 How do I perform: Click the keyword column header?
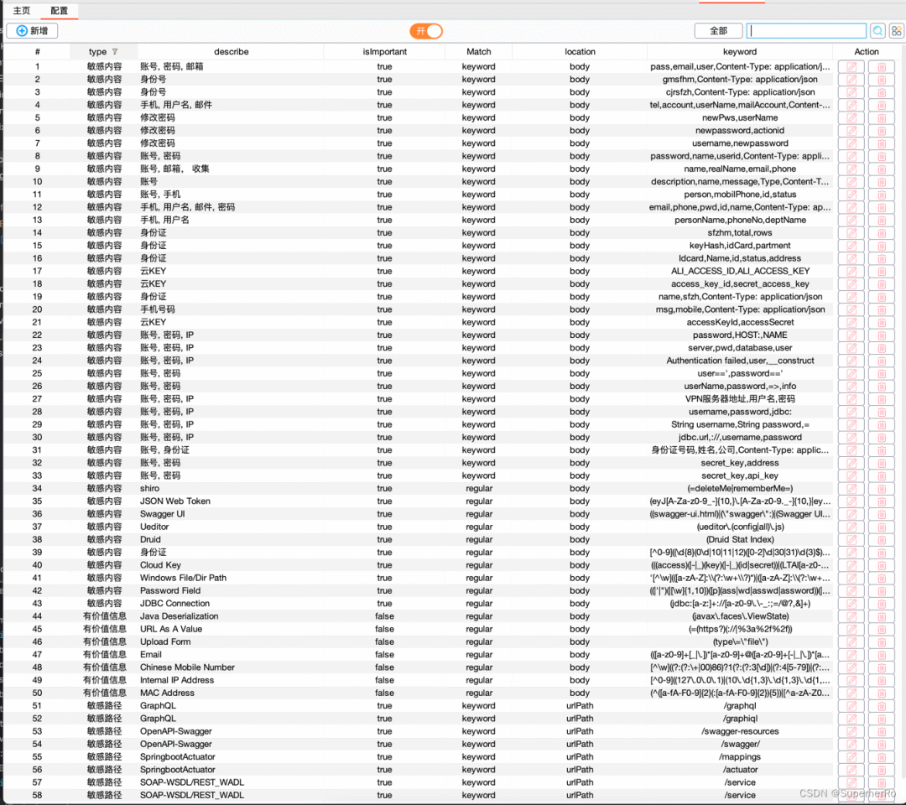tap(740, 51)
